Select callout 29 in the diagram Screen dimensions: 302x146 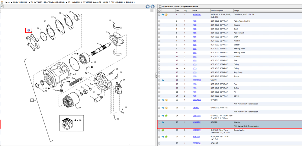(79, 108)
